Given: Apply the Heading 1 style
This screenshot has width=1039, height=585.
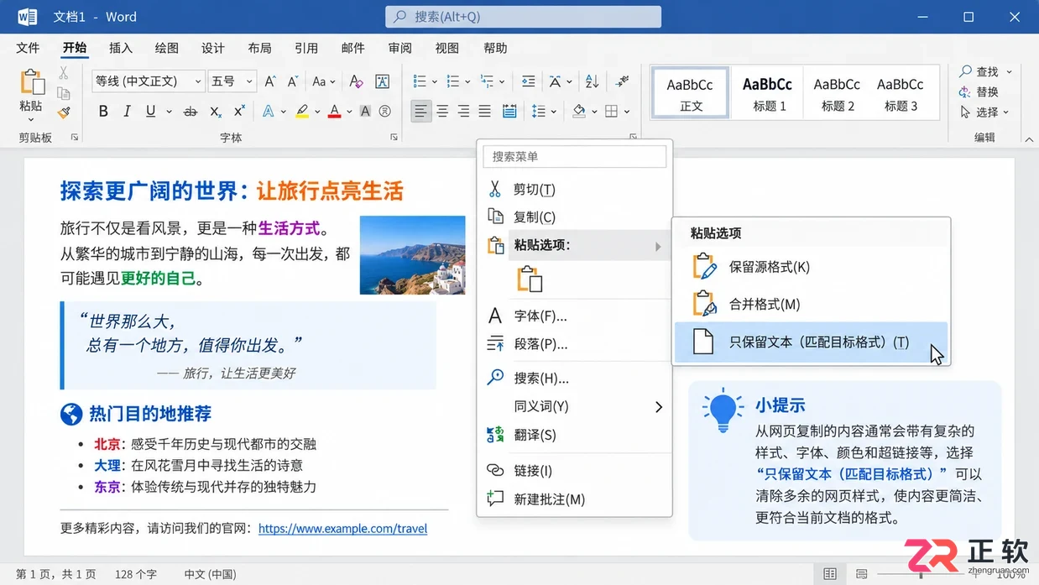Looking at the screenshot, I should pyautogui.click(x=768, y=93).
